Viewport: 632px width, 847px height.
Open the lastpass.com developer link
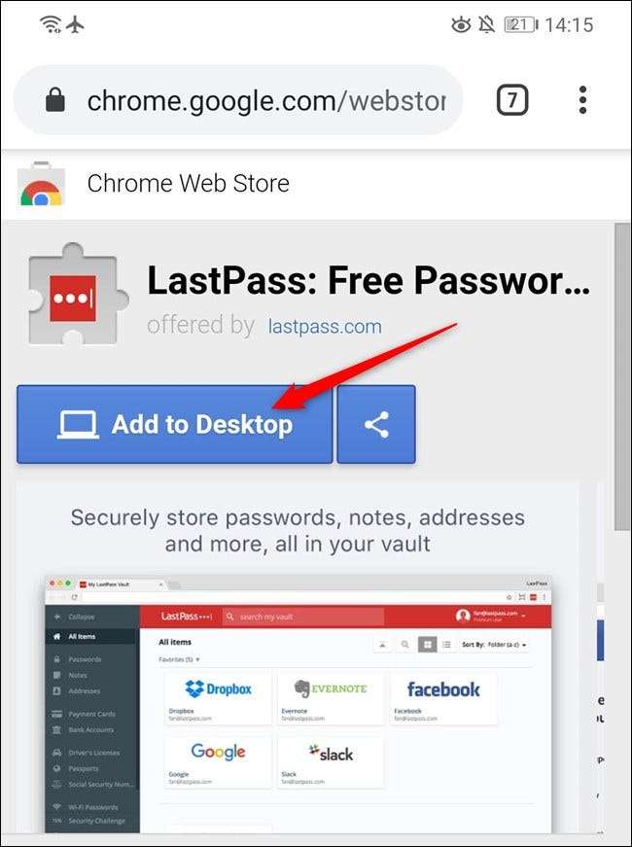coord(325,327)
